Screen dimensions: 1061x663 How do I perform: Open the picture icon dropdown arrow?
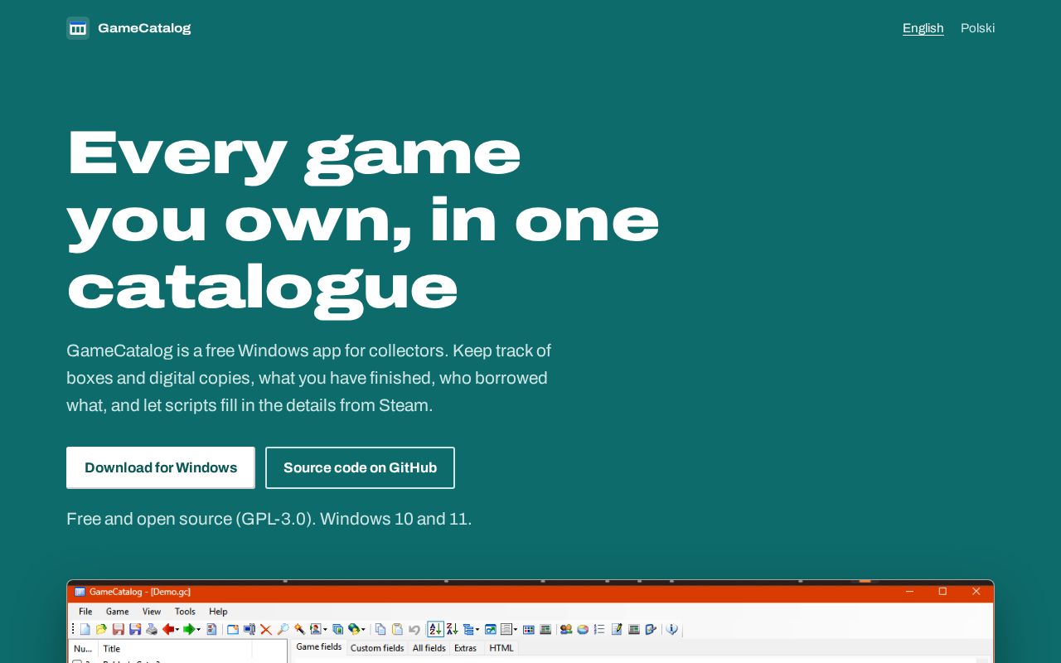(x=325, y=630)
